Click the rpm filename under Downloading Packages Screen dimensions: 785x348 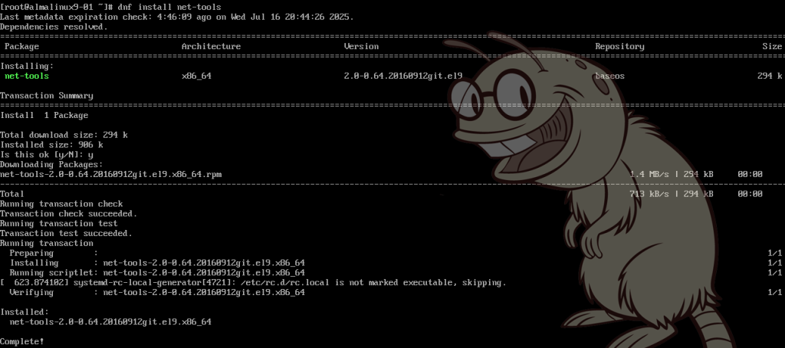tap(110, 174)
